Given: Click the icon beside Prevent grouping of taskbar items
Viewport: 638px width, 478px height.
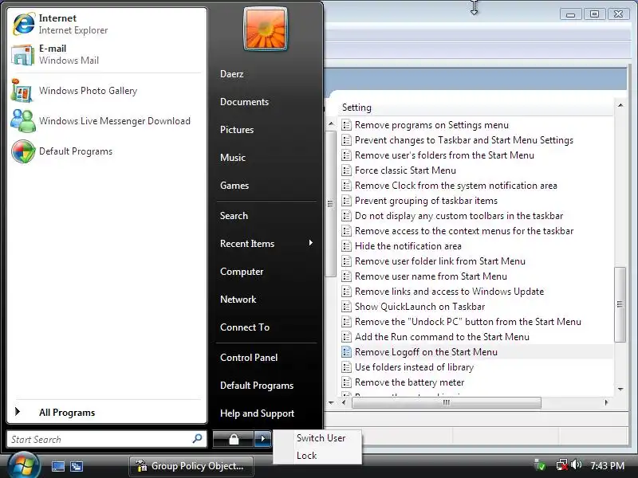Looking at the screenshot, I should tap(346, 201).
